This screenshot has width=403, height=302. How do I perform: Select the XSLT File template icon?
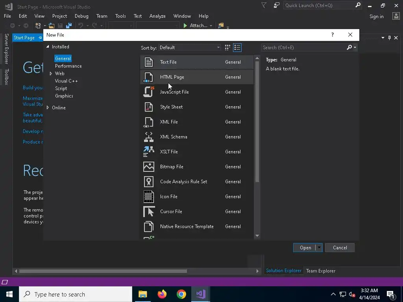(x=148, y=152)
